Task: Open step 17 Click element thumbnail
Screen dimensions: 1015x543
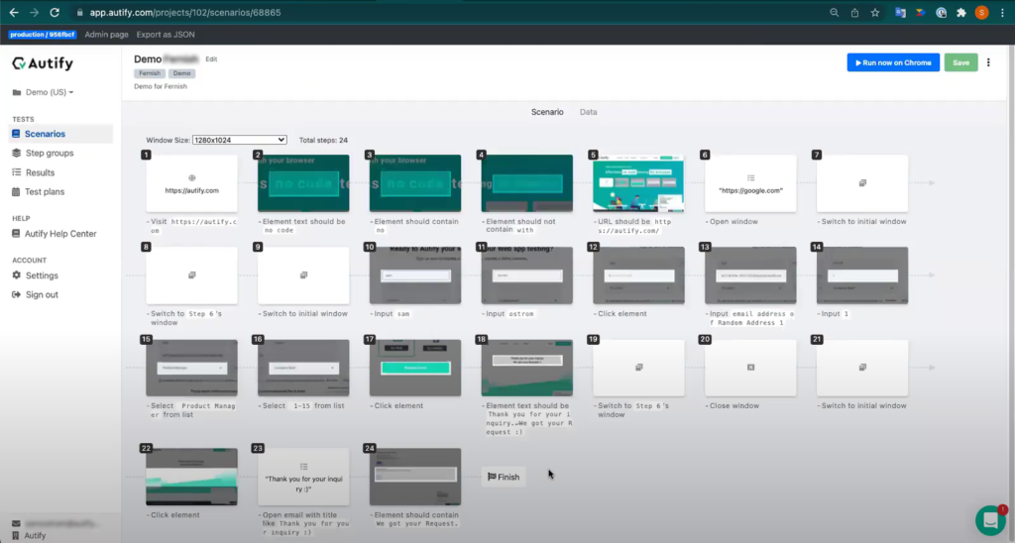Action: [415, 368]
